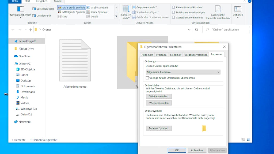Click Größe aller Spalten anpassen
Screen dimensions: 274x154
pyautogui.click(x=150, y=17)
